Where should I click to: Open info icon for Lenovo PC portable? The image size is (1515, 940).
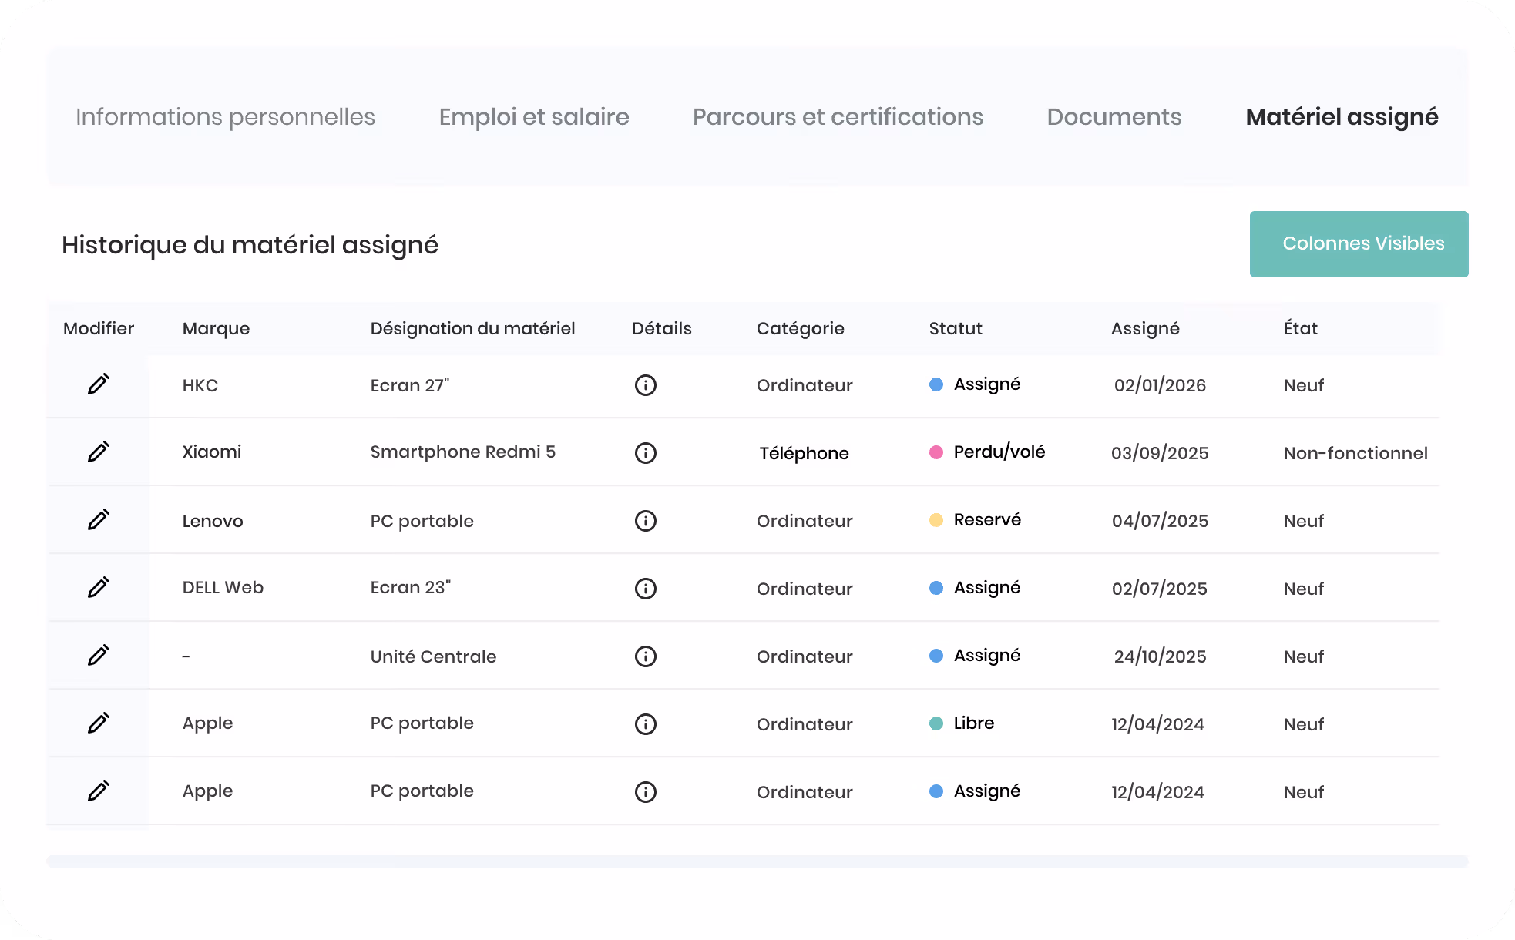pos(646,521)
